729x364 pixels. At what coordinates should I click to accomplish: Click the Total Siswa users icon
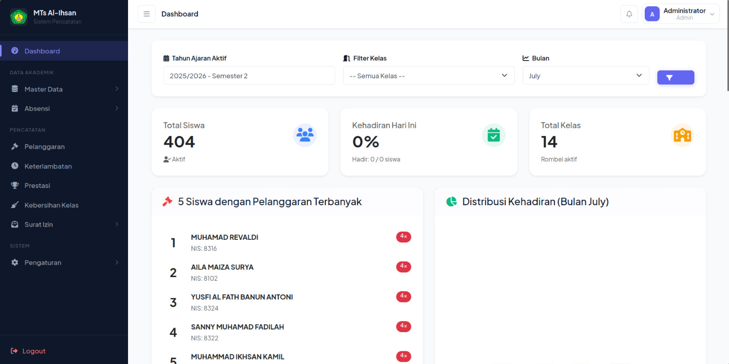[305, 135]
